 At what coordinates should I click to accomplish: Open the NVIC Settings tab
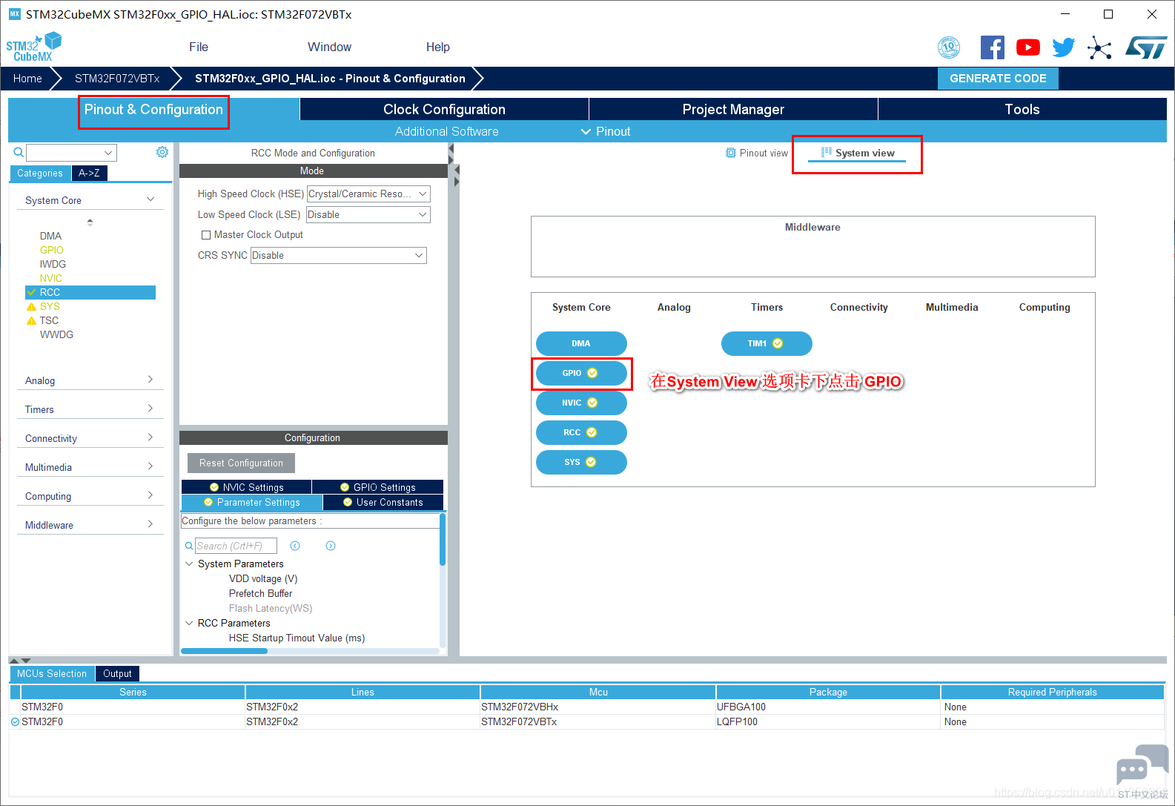click(x=247, y=487)
